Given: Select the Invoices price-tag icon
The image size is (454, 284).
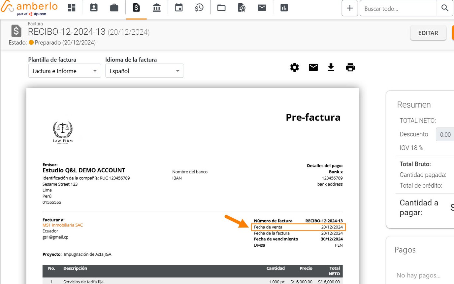Looking at the screenshot, I should tap(136, 7).
